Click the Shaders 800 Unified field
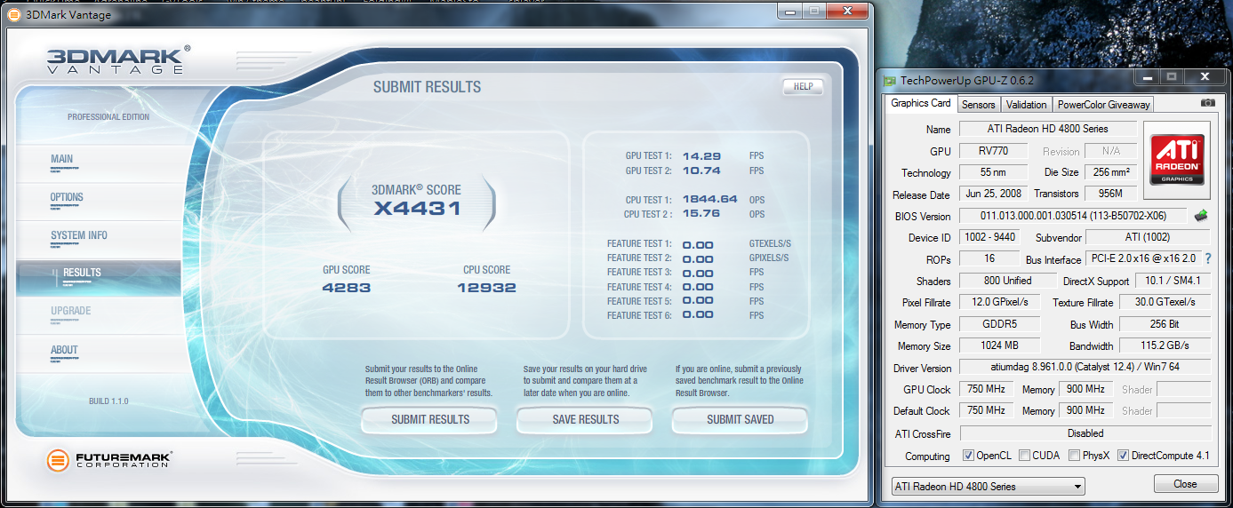Viewport: 1233px width, 508px height. coord(1008,281)
